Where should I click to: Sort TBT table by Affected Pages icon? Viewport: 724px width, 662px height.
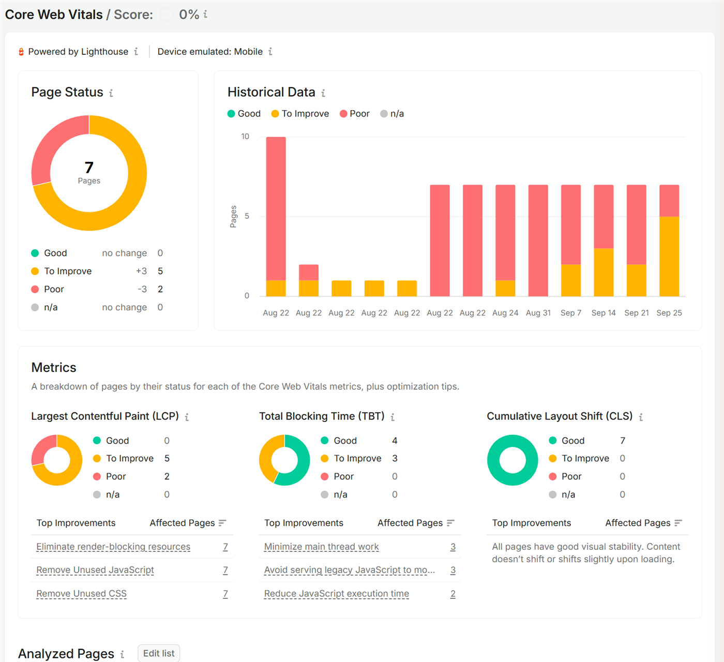coord(450,523)
